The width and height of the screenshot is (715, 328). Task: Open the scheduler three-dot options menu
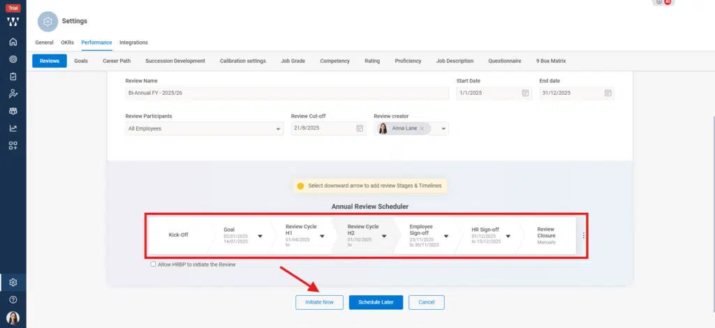click(x=584, y=235)
